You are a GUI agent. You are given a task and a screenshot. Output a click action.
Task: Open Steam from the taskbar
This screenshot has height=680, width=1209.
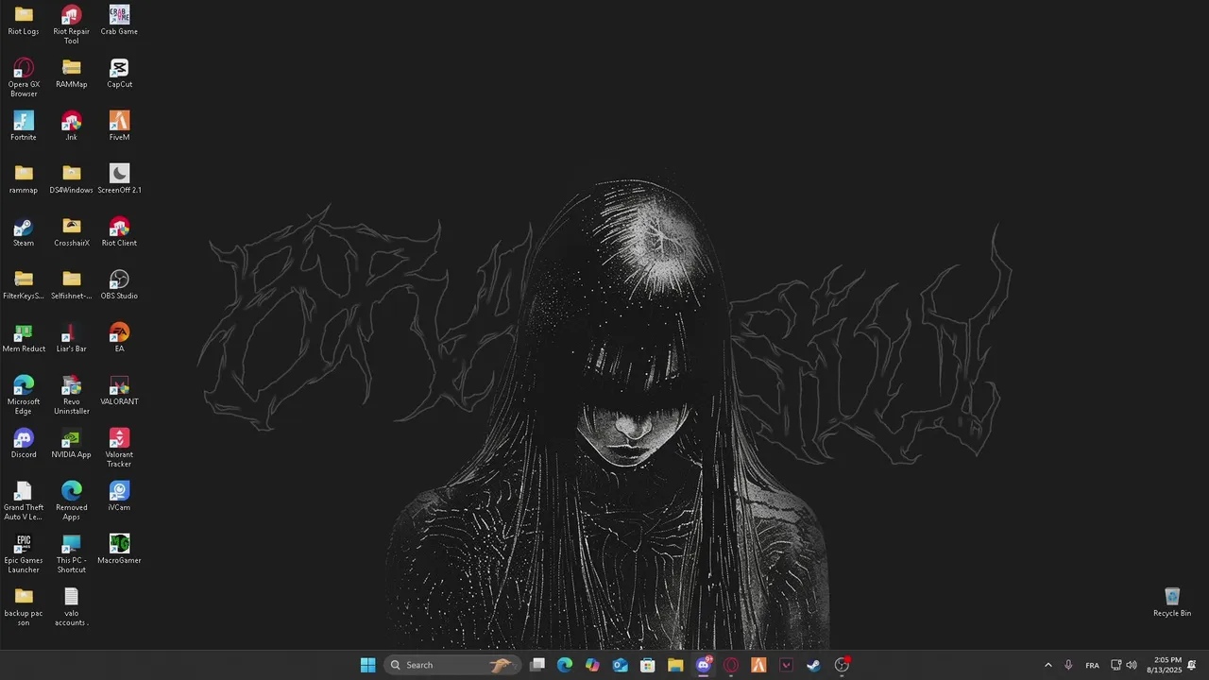click(813, 665)
